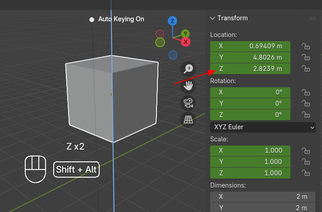Click the Location X field 0.69409 m

pos(250,46)
